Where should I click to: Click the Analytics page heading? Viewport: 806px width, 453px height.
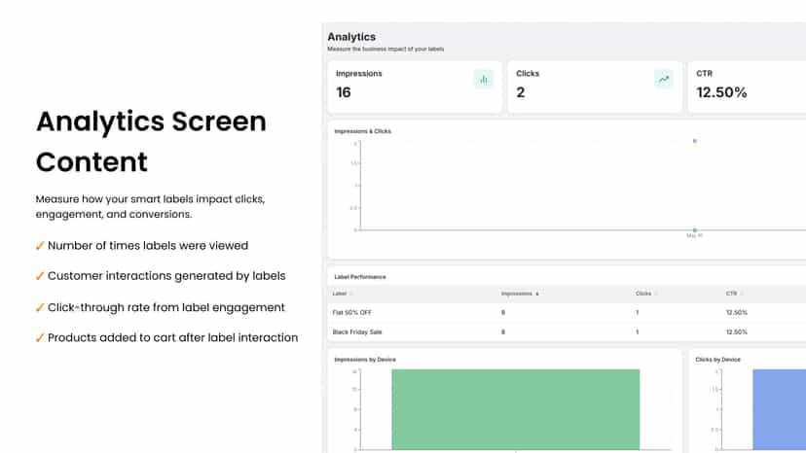pyautogui.click(x=351, y=37)
